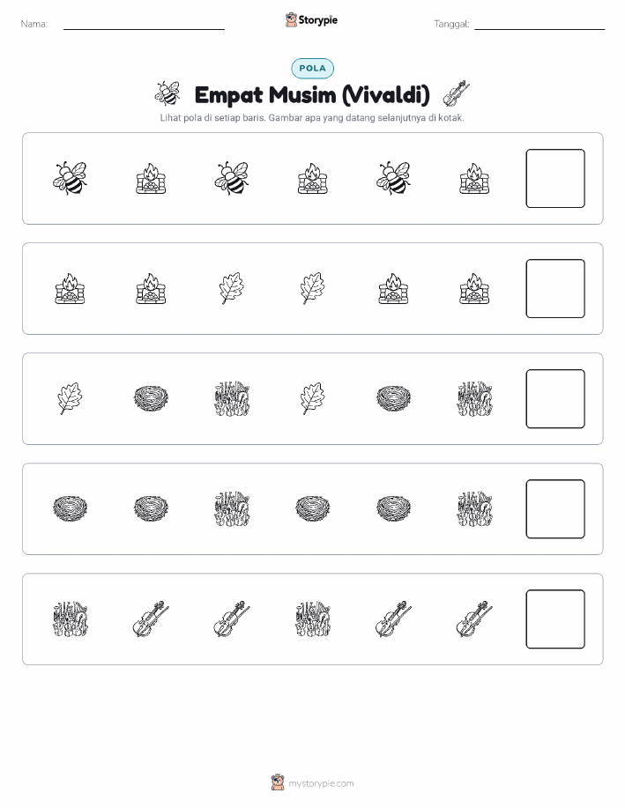Select the first leaf in row two

click(232, 289)
